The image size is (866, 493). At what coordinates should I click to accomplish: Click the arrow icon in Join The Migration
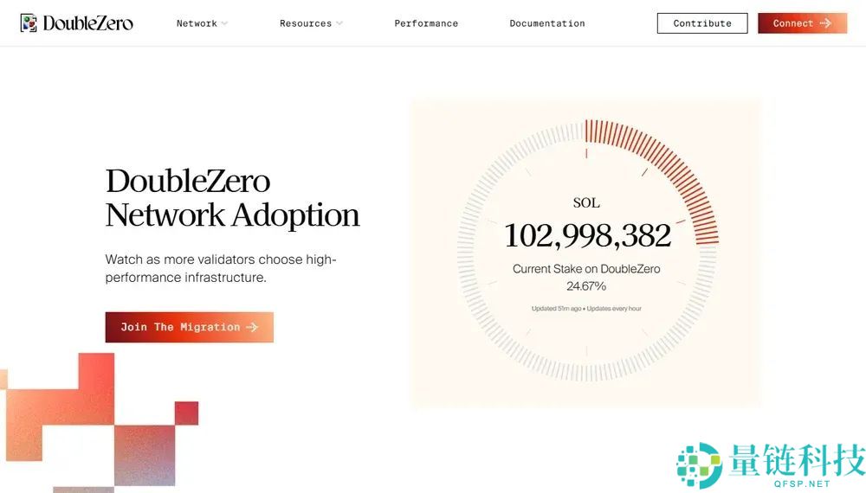(252, 327)
